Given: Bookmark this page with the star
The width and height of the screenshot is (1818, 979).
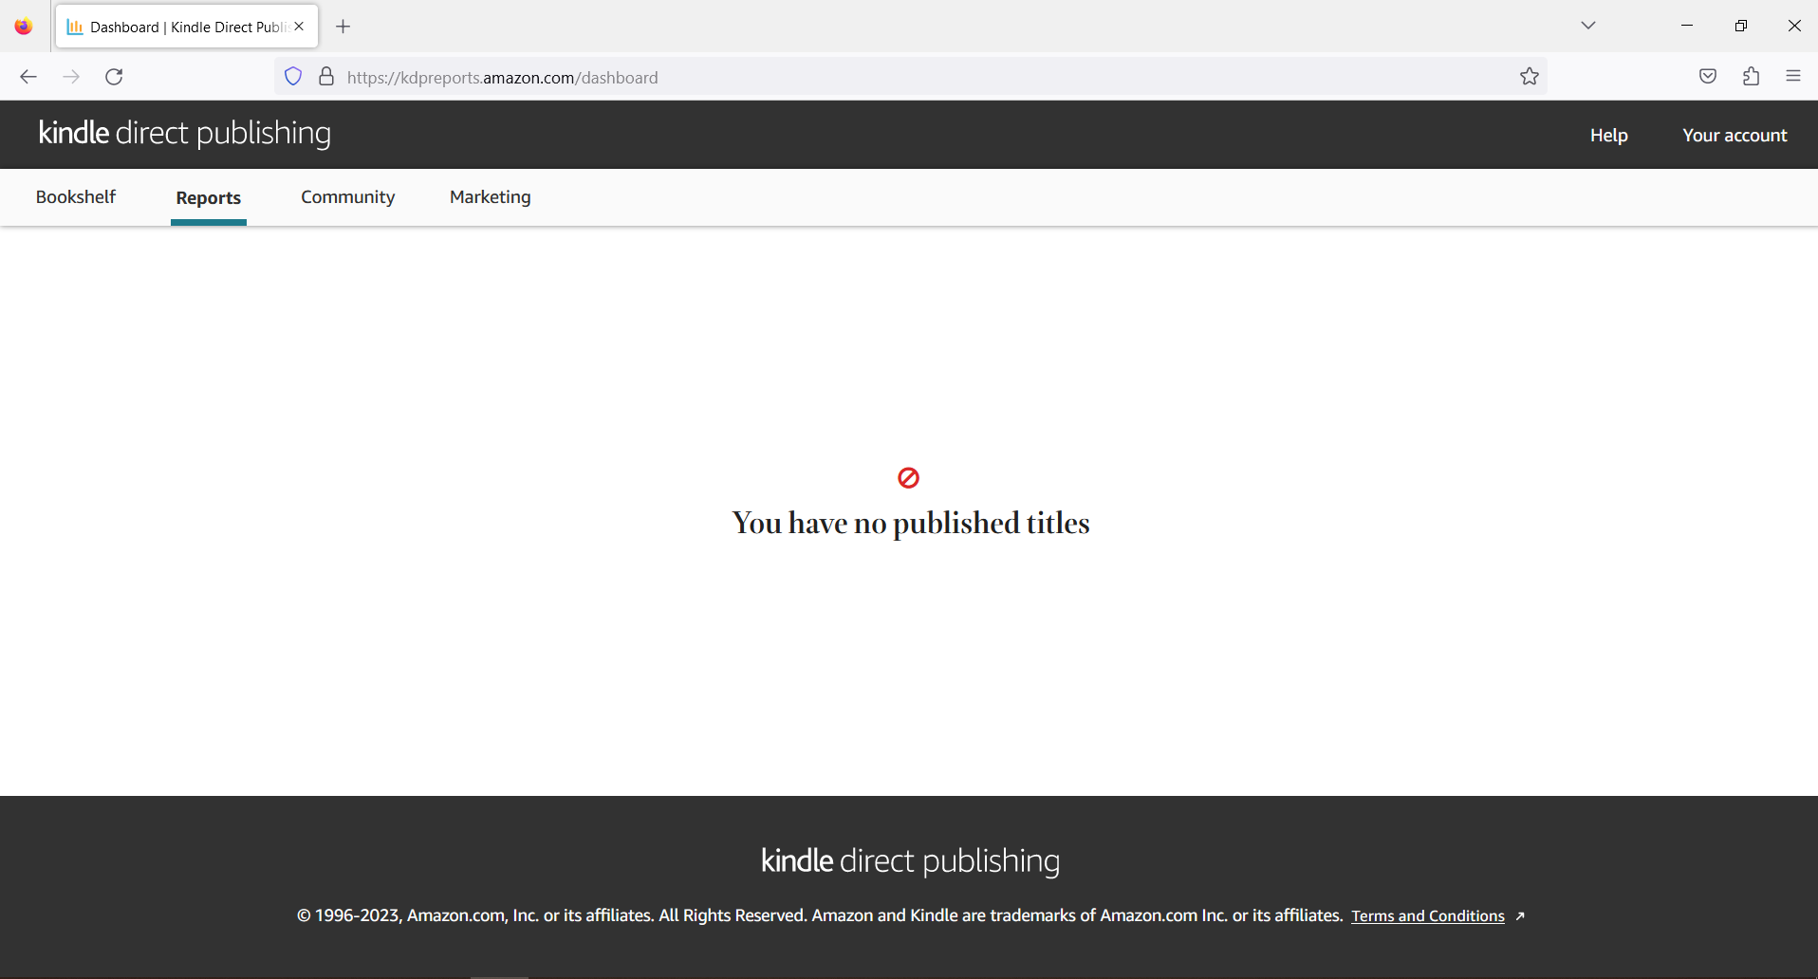Looking at the screenshot, I should pyautogui.click(x=1530, y=77).
